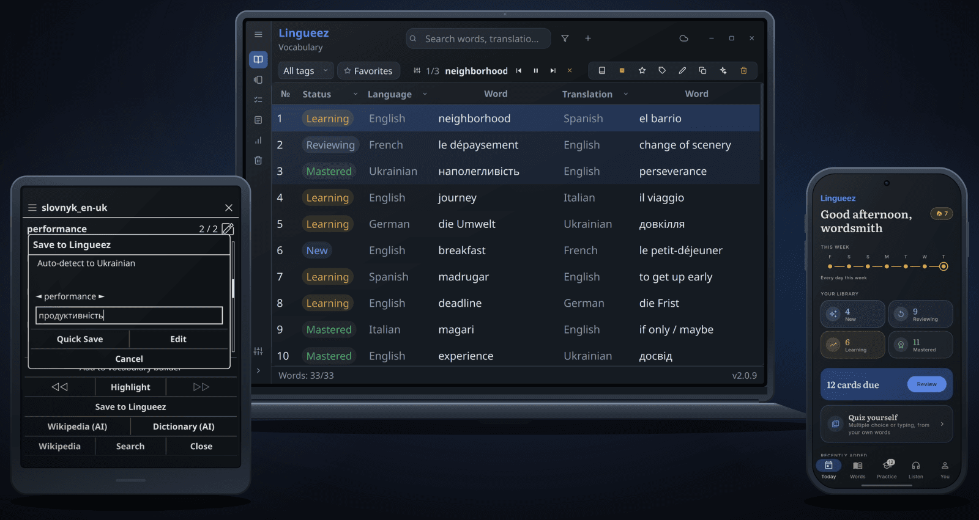Screen dimensions: 979x520
Task: Choose Save to Lingueez menu entry
Action: pos(130,407)
